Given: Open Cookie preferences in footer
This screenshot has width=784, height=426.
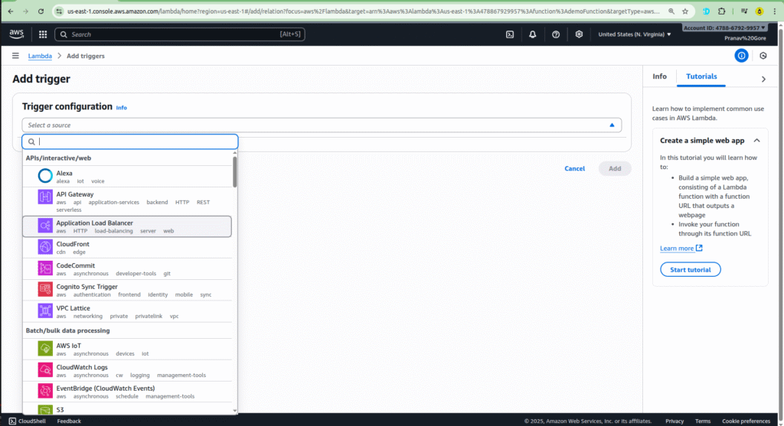Looking at the screenshot, I should click(746, 421).
